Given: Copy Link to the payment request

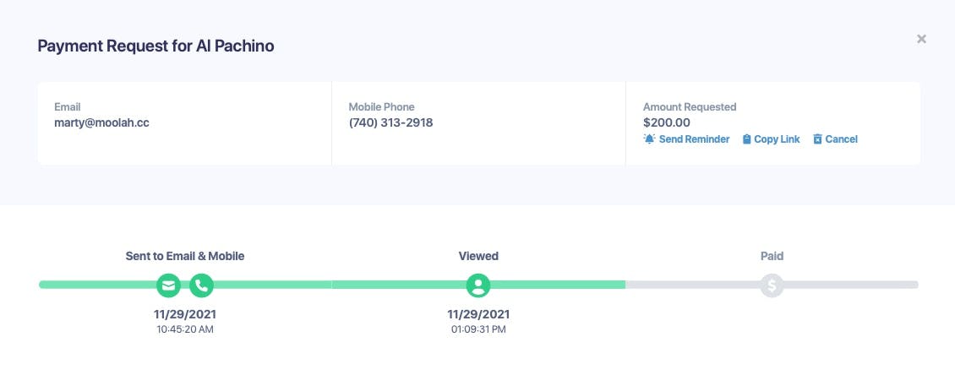Looking at the screenshot, I should tap(777, 139).
